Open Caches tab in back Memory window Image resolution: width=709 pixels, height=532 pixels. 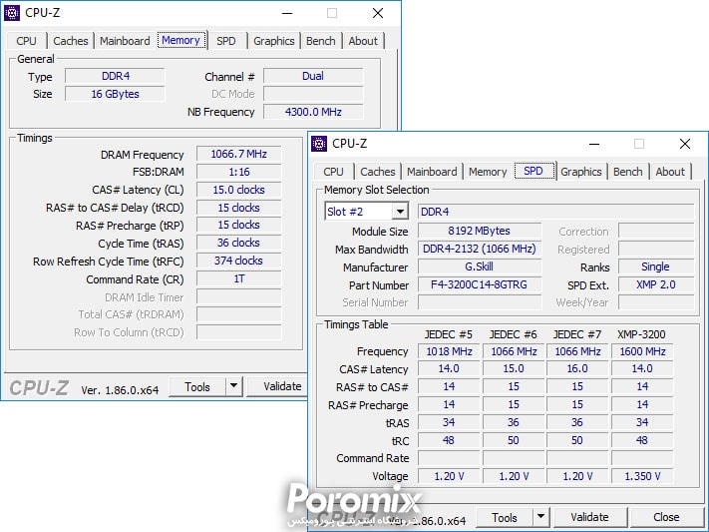coord(71,41)
